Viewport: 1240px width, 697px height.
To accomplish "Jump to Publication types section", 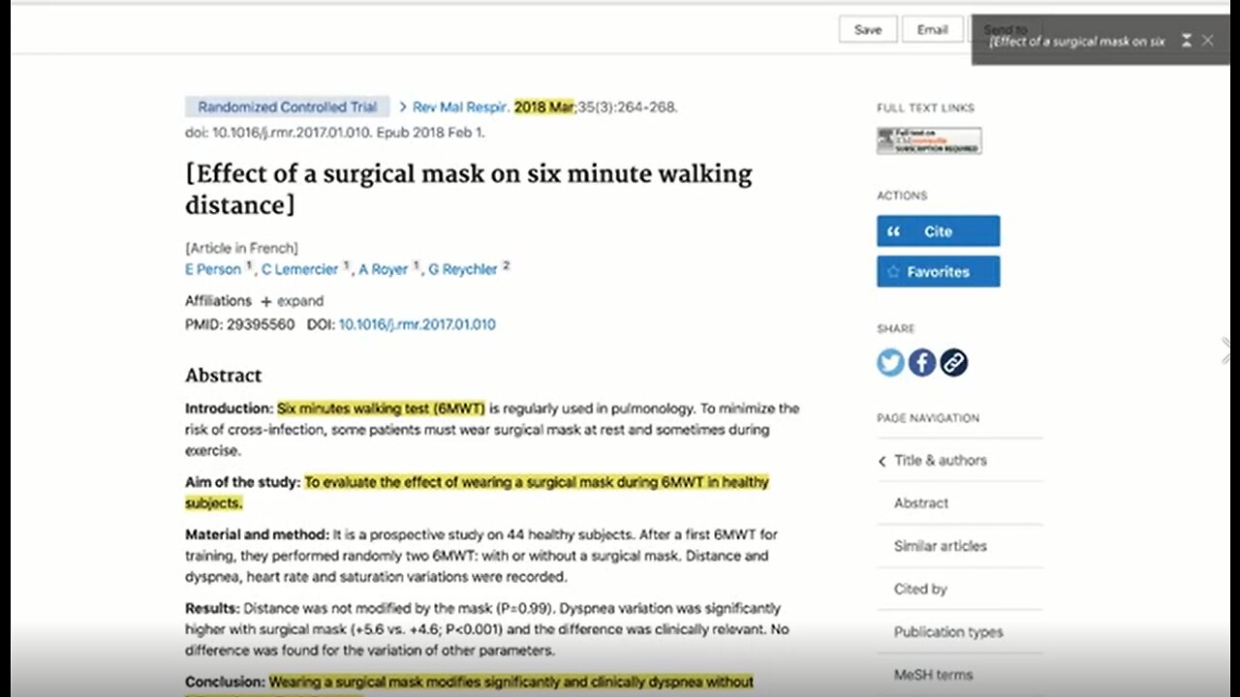I will coord(948,632).
